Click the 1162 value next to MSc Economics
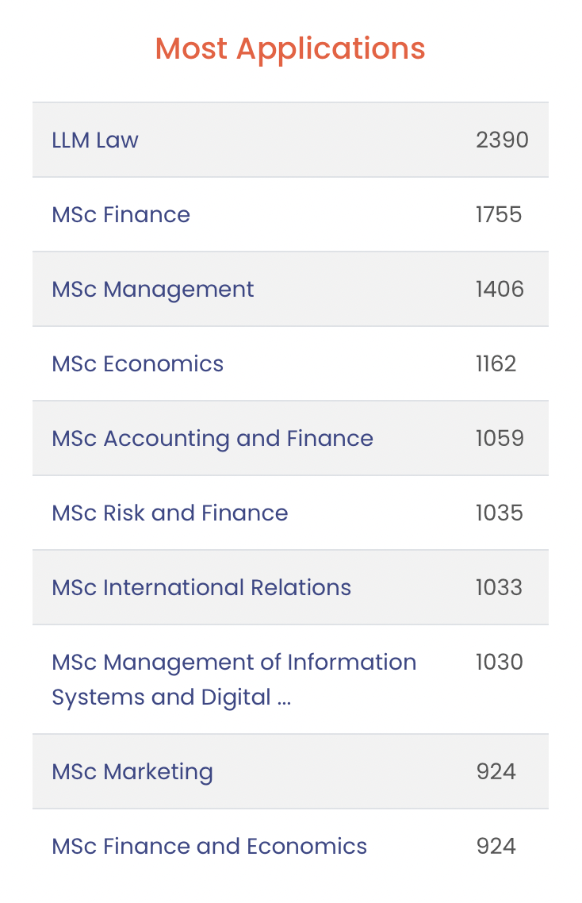582x903 pixels. tap(496, 364)
